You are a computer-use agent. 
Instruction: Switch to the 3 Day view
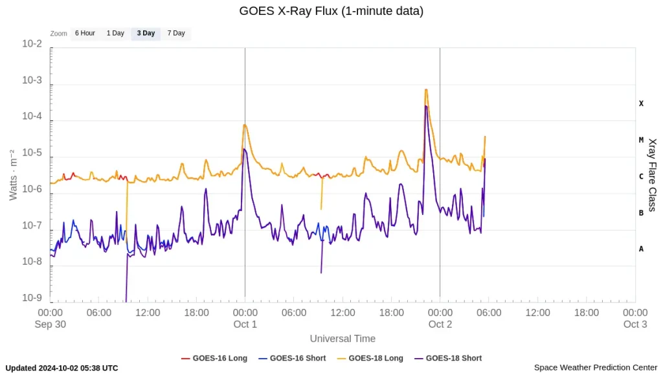(145, 33)
